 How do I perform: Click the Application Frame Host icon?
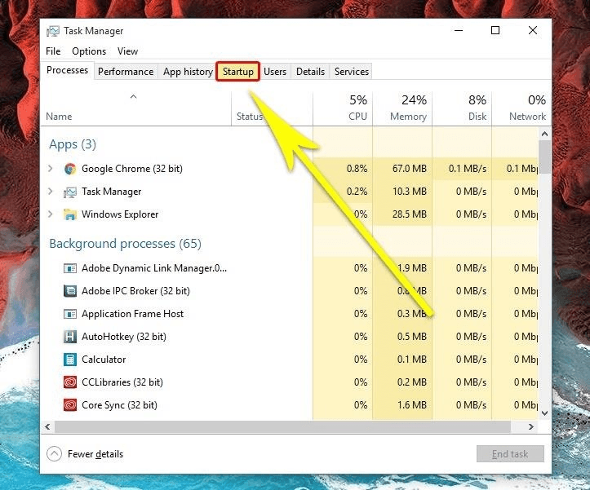(70, 314)
